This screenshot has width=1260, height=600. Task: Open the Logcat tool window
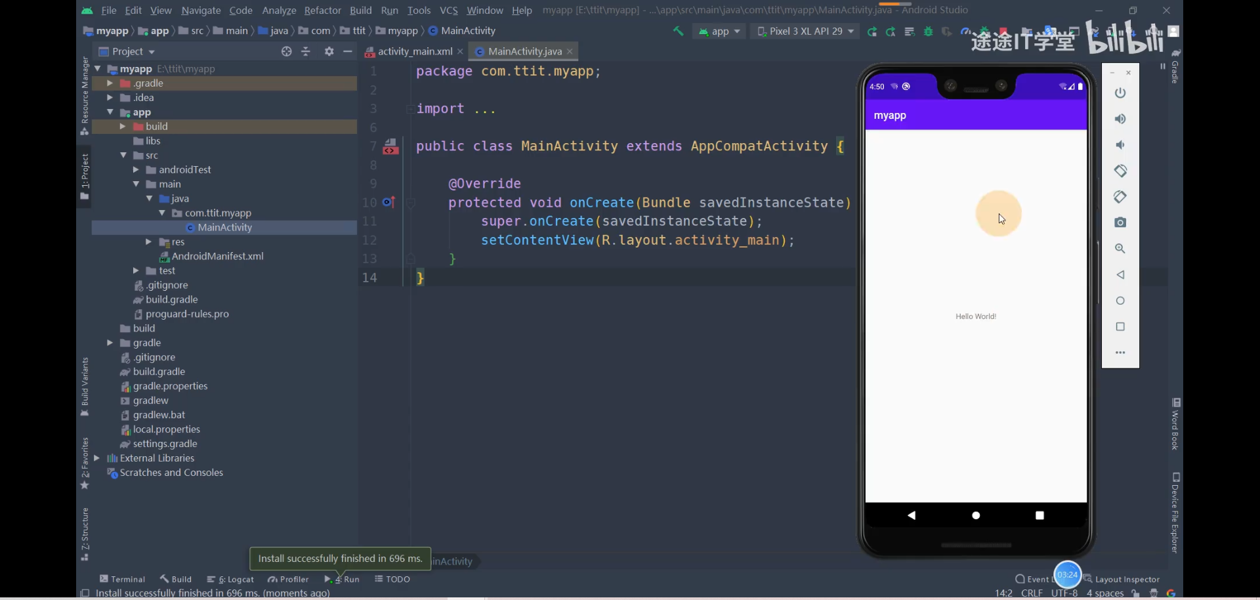coord(230,579)
